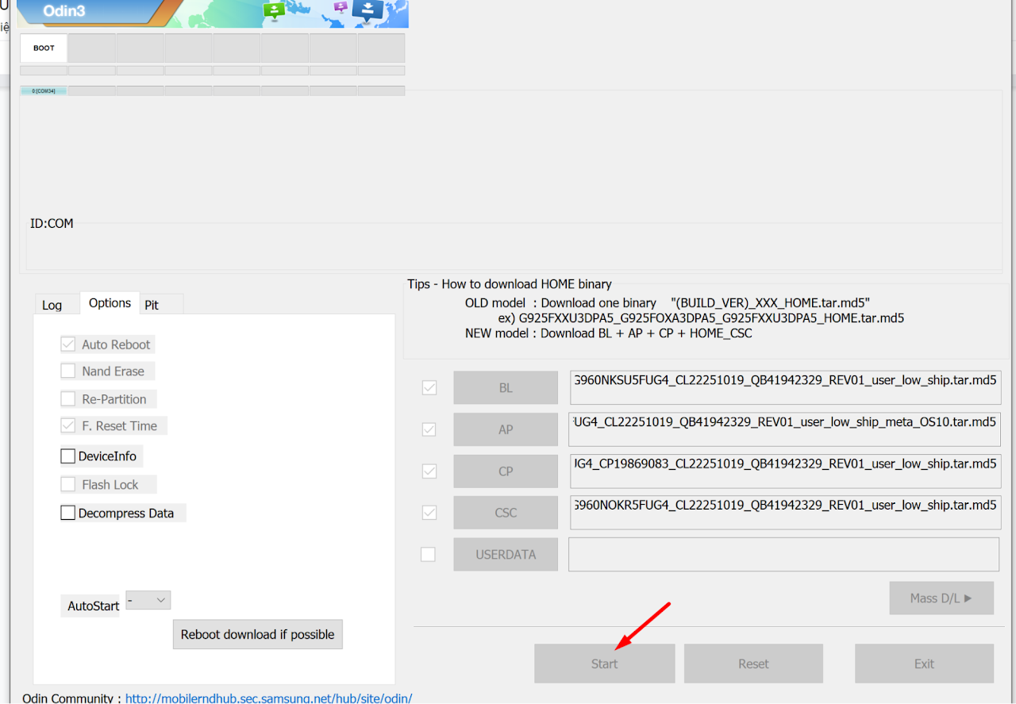1016x704 pixels.
Task: Click the empty USERDATA file path field
Action: tap(783, 554)
